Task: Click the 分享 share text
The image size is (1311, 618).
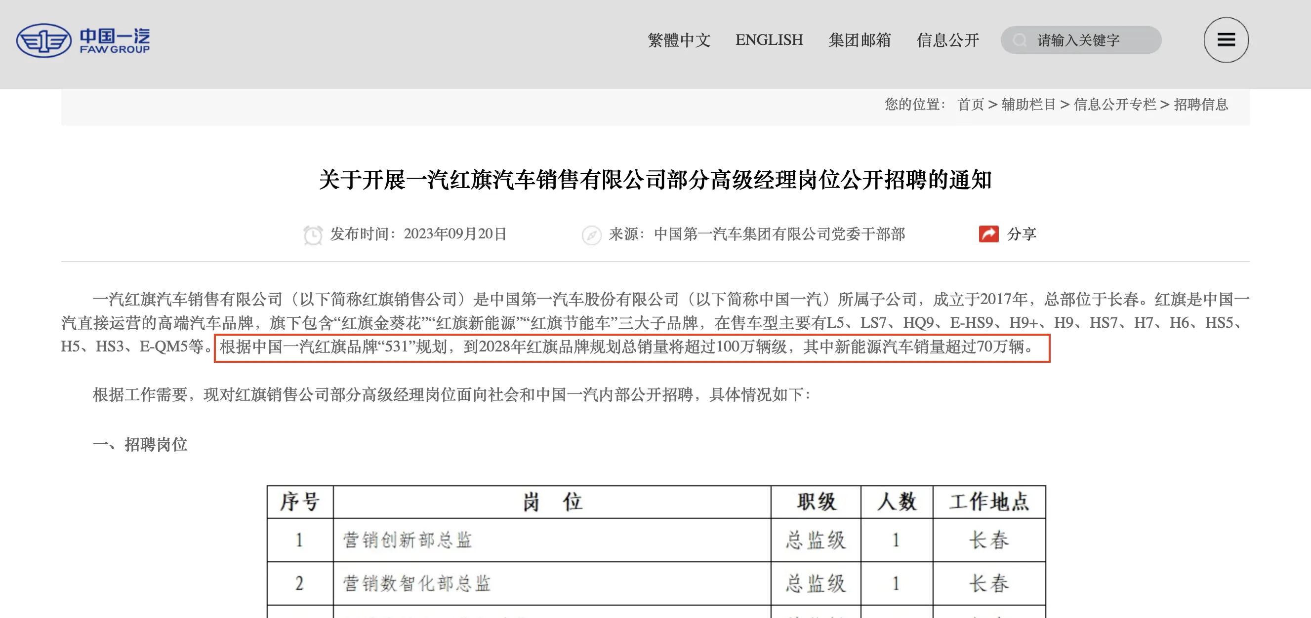Action: tap(1022, 234)
